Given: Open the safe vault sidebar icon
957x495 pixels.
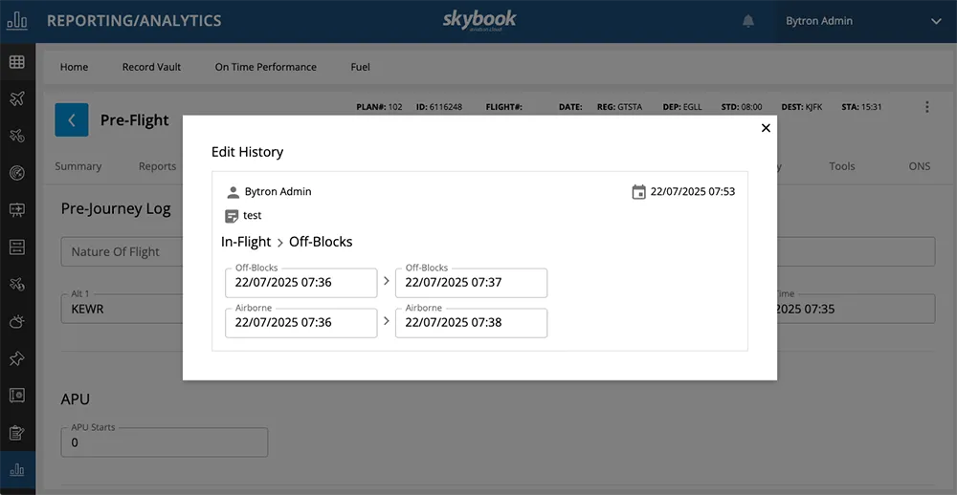Looking at the screenshot, I should pyautogui.click(x=17, y=396).
